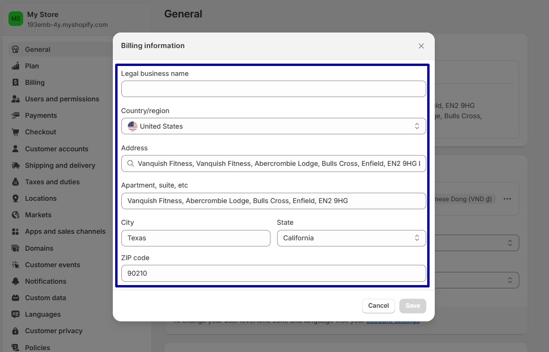Focus the Legal business name field
This screenshot has width=549, height=352.
tap(273, 89)
